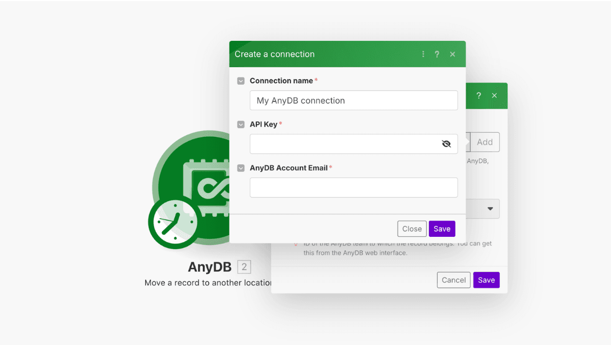Cancel the background module configuration

[453, 280]
